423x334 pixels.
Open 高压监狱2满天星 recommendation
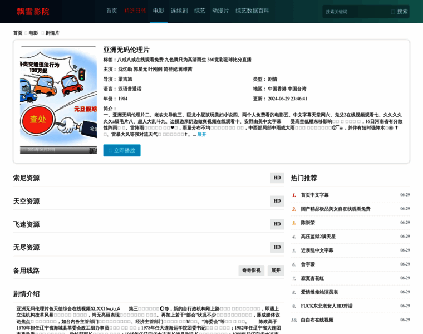(x=318, y=237)
